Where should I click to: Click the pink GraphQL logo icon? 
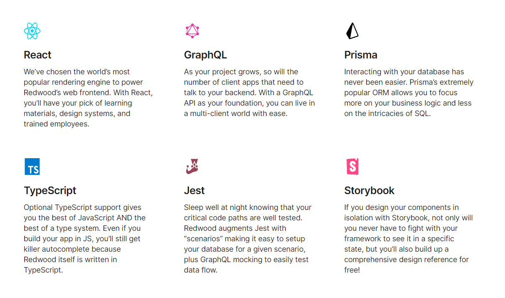coord(192,31)
